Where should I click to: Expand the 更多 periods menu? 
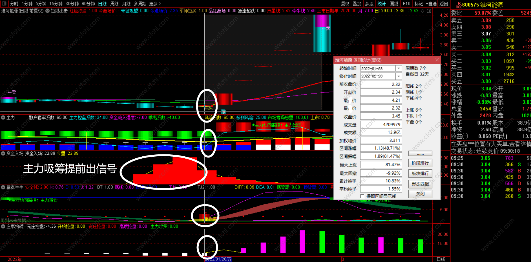pos(155,4)
